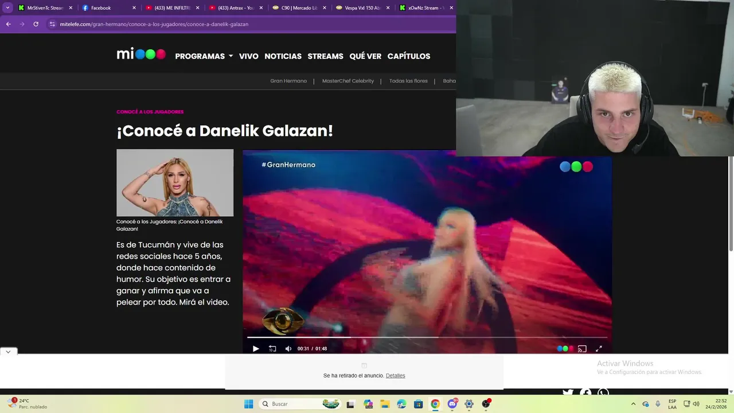This screenshot has height=413, width=734.
Task: Go back in the browser
Action: tap(8, 24)
